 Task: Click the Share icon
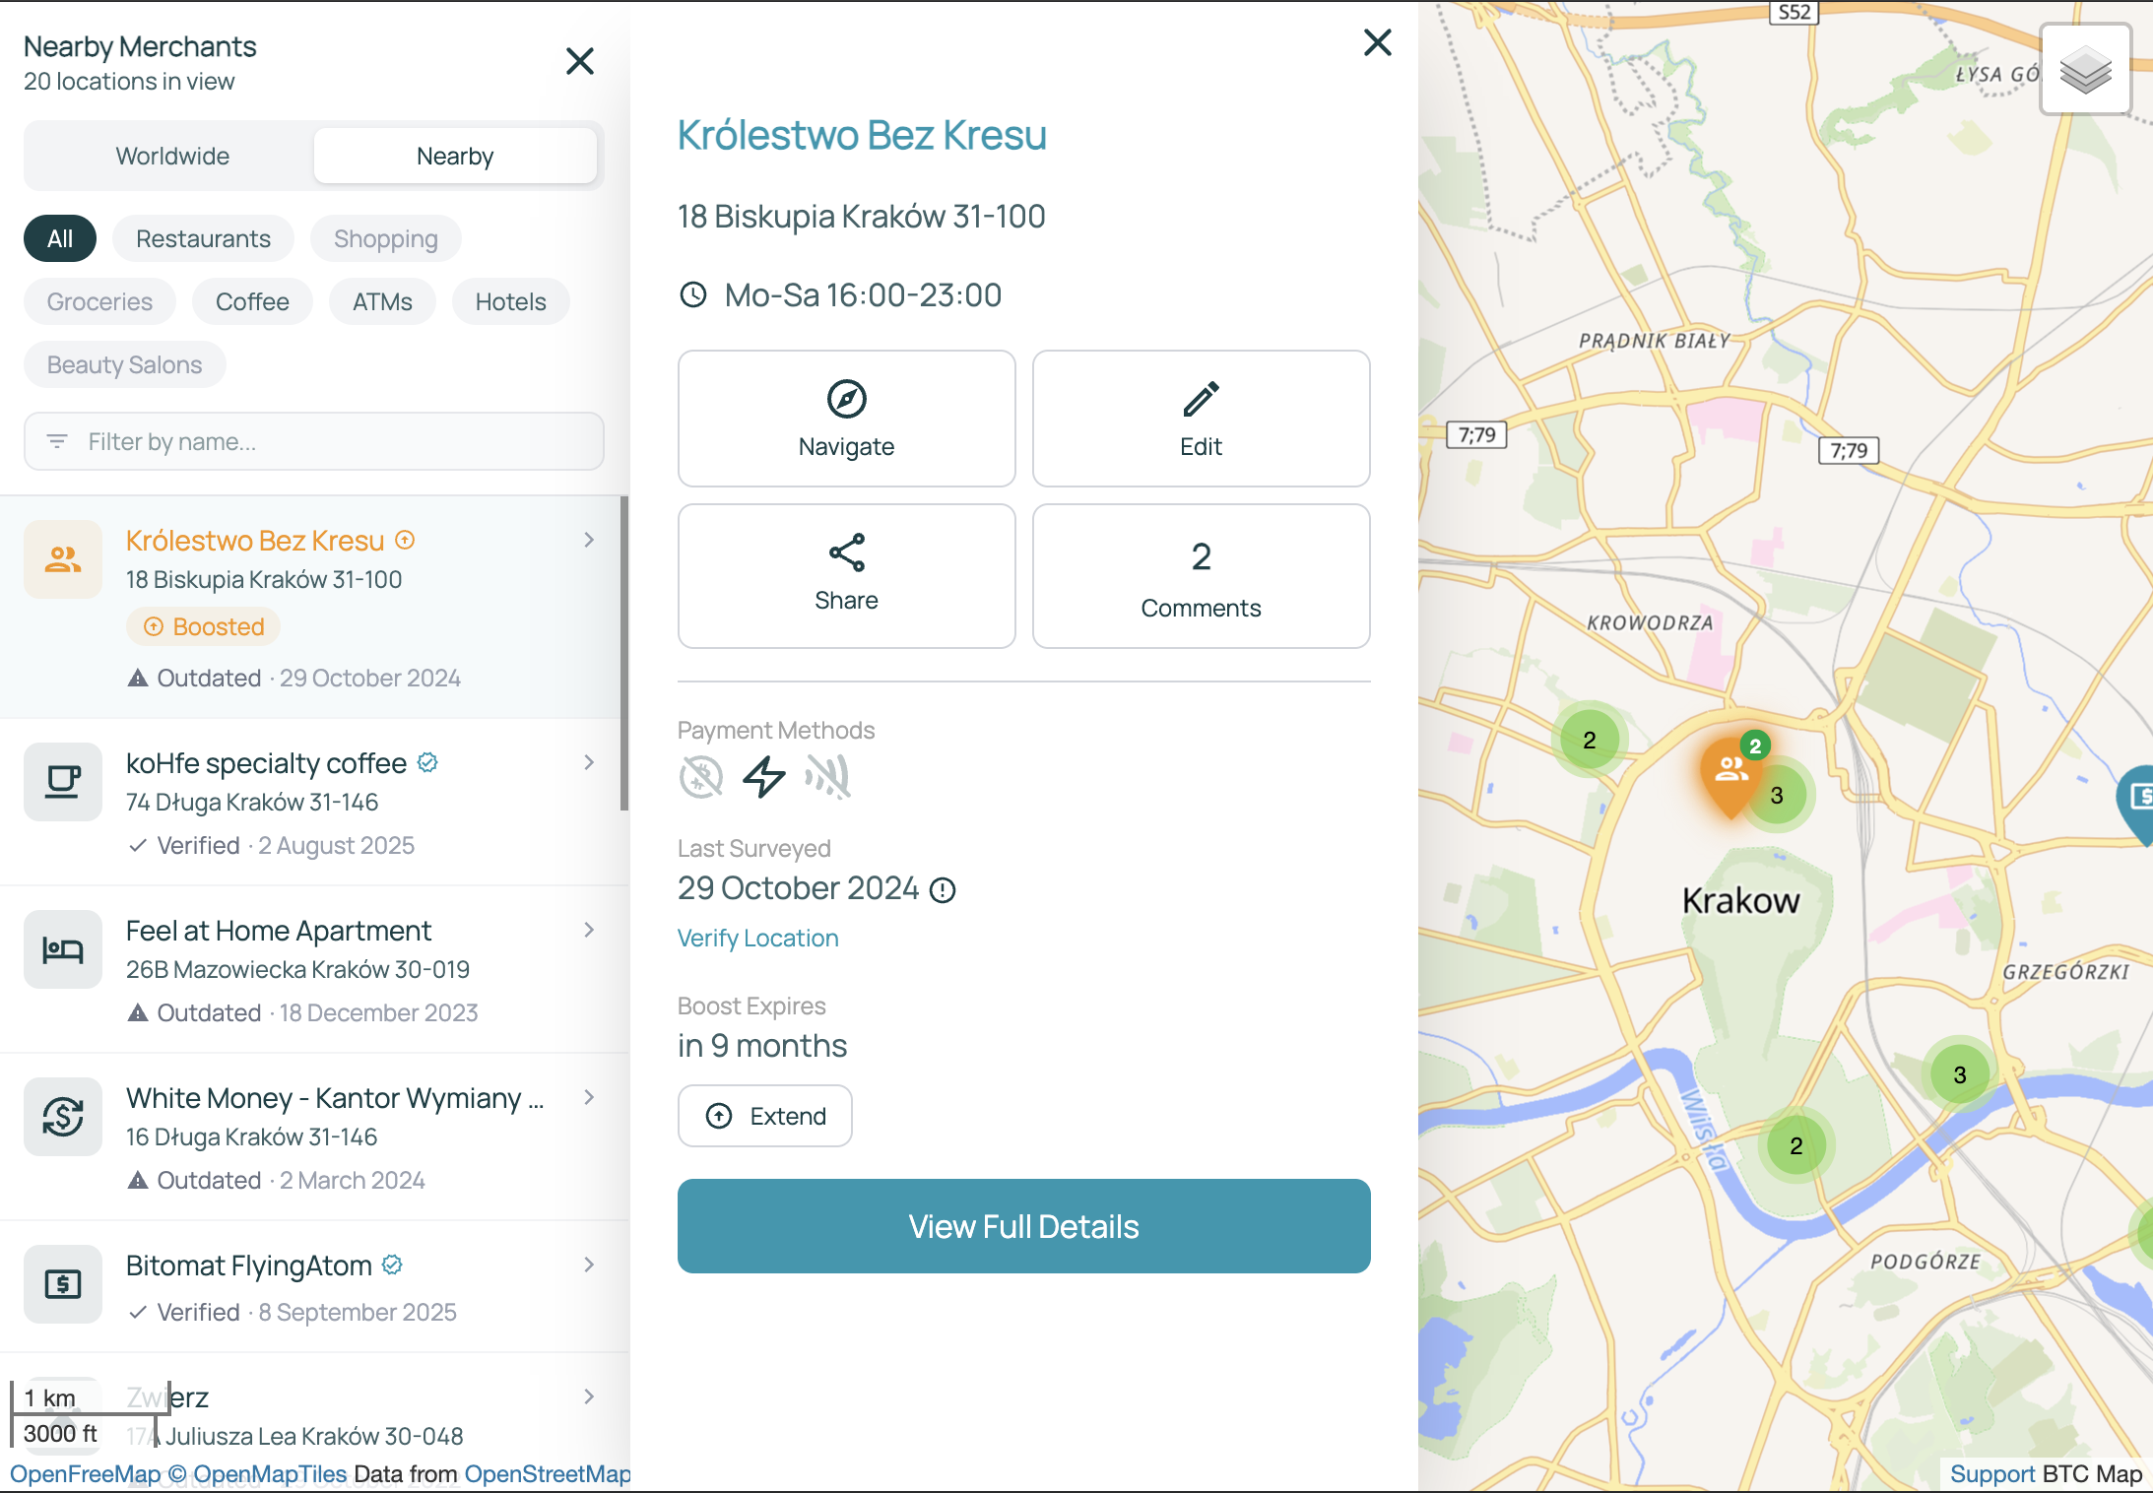(845, 552)
